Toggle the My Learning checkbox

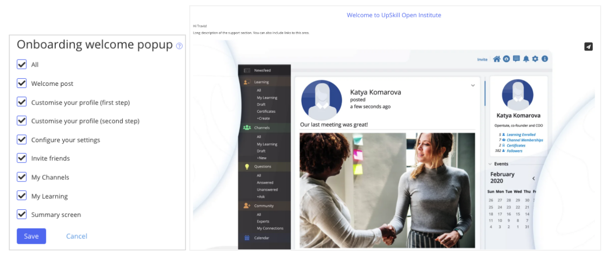[22, 196]
